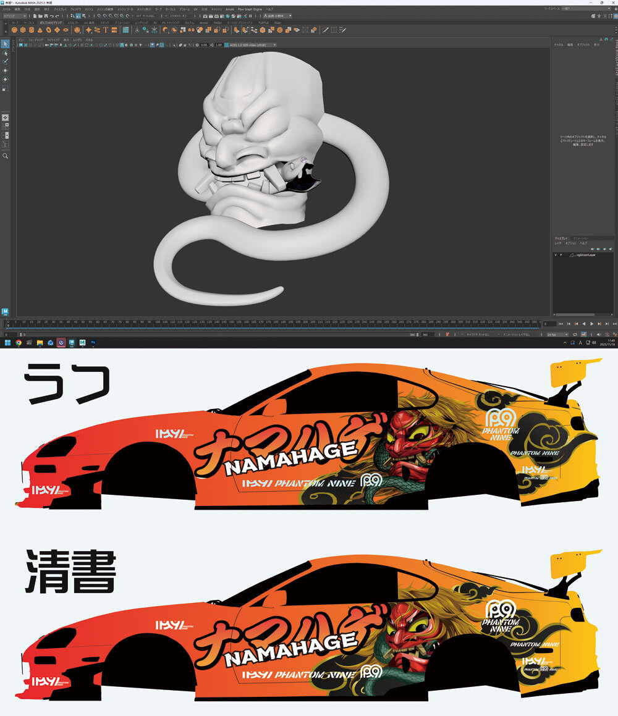Open the search magnifier in left sidebar
Image resolution: width=618 pixels, height=716 pixels.
[x=6, y=156]
